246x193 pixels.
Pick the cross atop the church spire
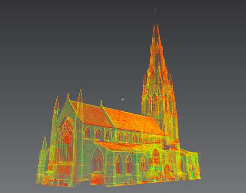point(155,10)
